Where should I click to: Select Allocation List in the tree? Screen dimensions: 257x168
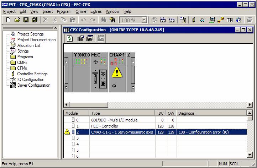click(x=29, y=45)
